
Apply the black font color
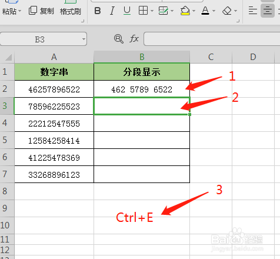(205, 11)
